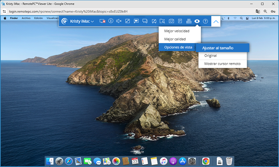Click the site information icon beside URL

(4, 11)
